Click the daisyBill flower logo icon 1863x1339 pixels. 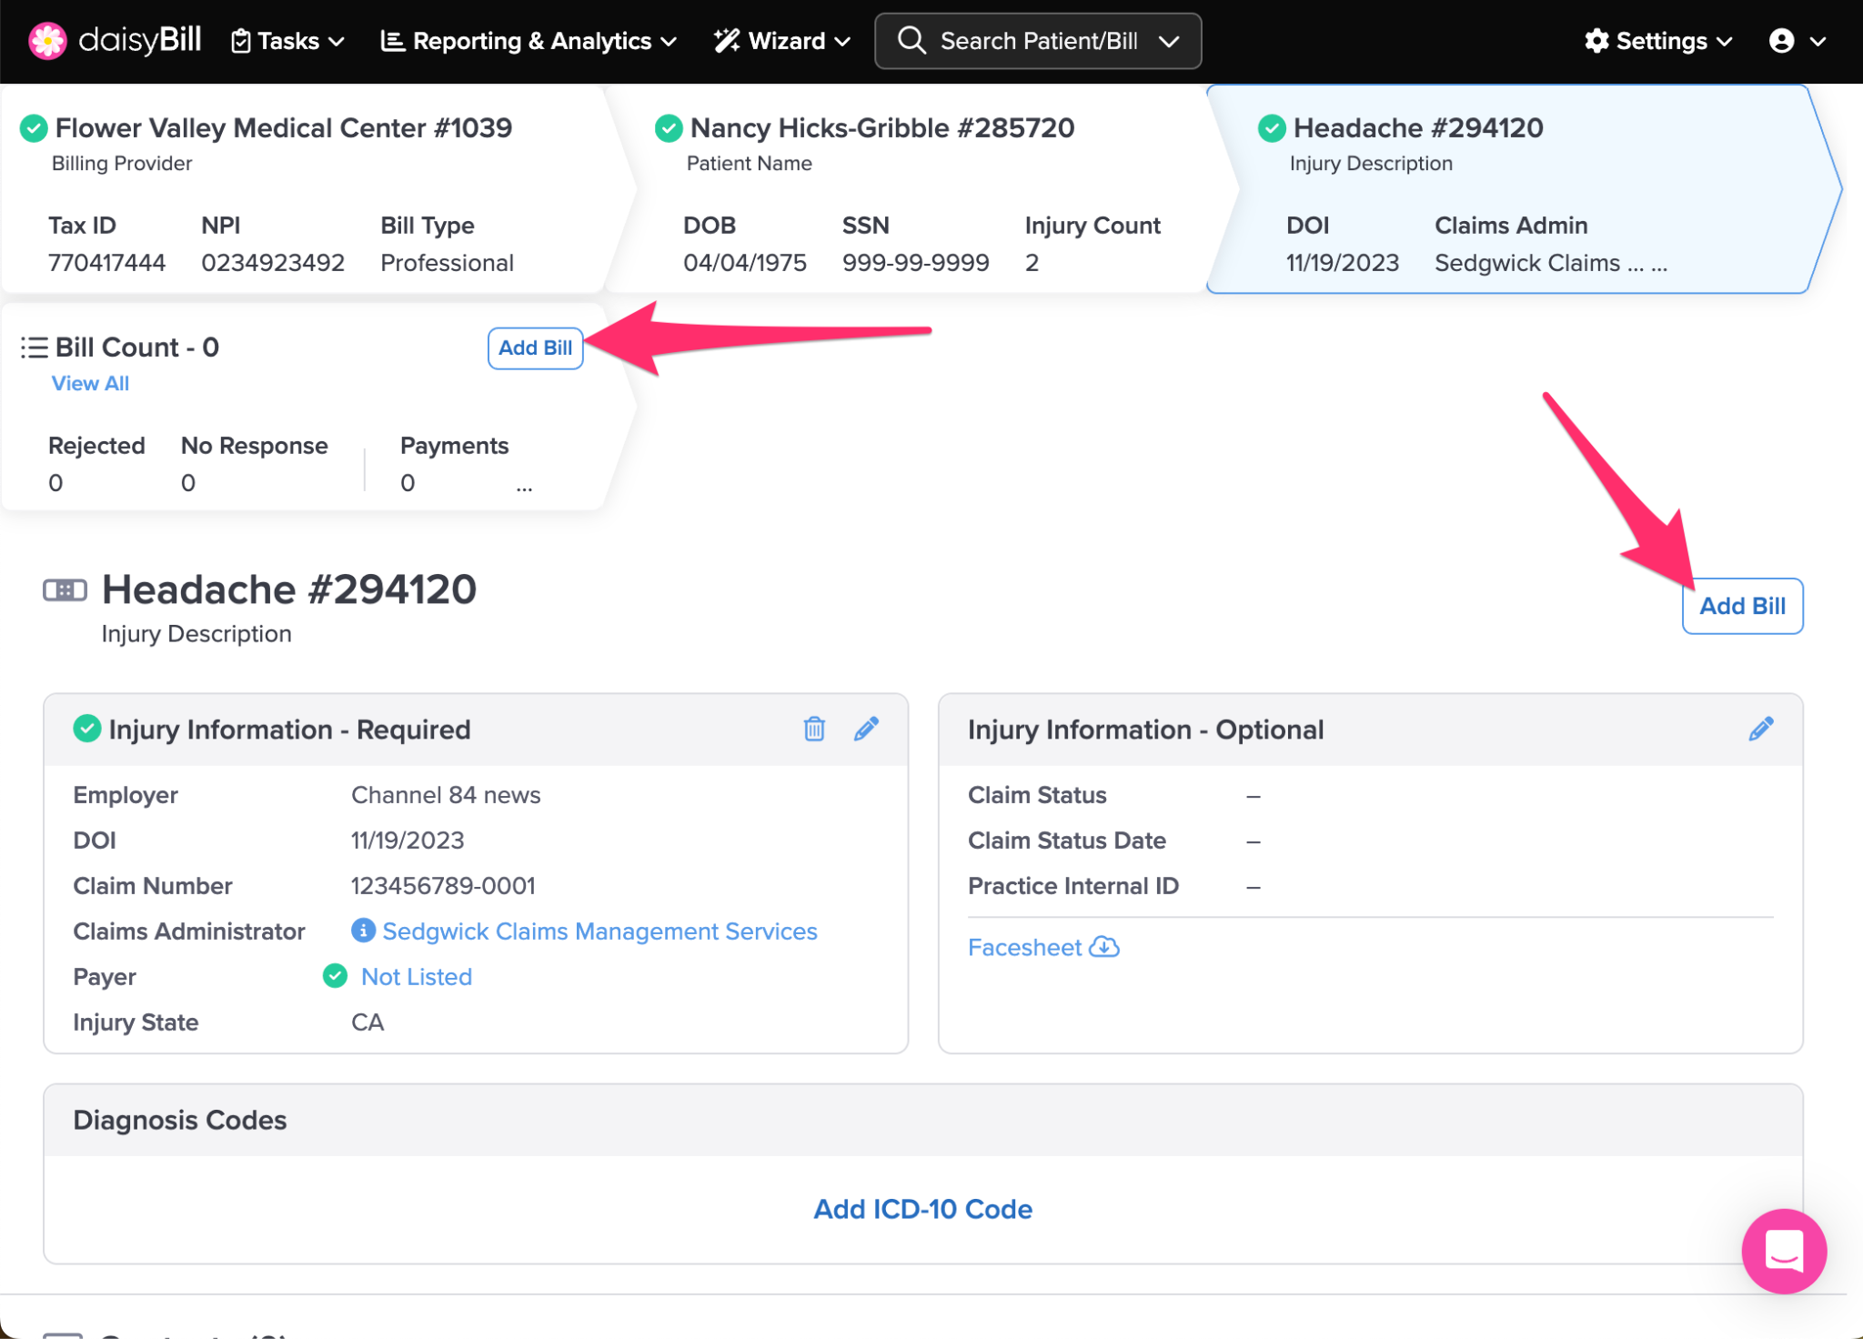(47, 41)
